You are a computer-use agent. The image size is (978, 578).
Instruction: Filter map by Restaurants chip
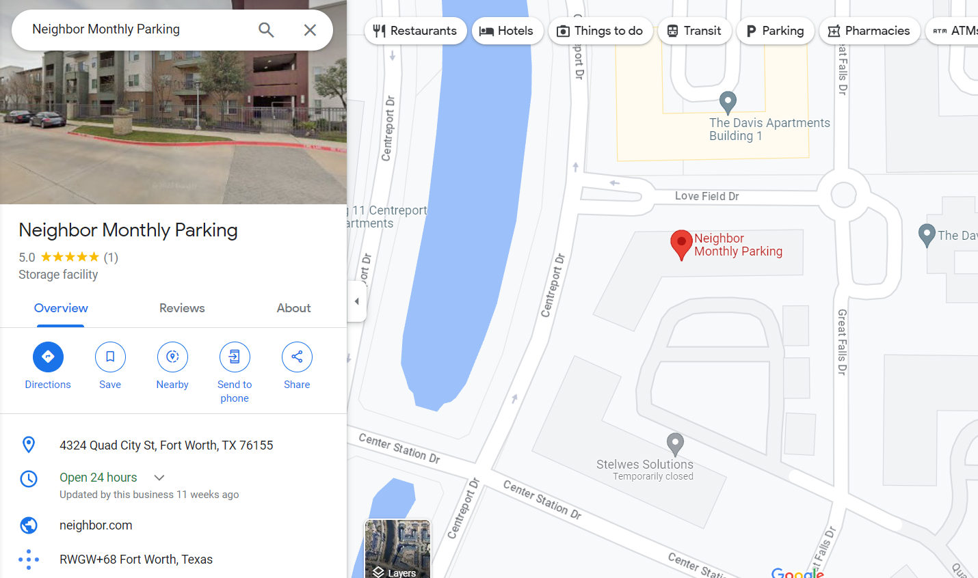tap(416, 31)
